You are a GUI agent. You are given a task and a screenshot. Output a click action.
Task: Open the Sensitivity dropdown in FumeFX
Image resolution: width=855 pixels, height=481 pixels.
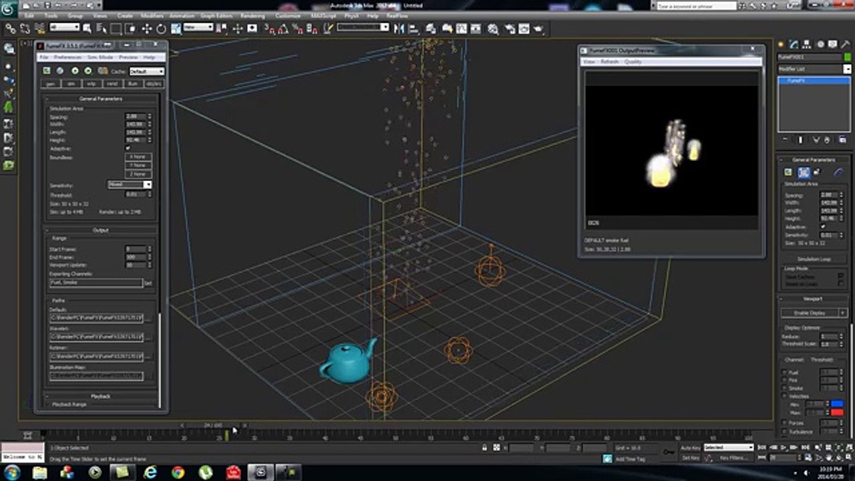click(x=130, y=184)
